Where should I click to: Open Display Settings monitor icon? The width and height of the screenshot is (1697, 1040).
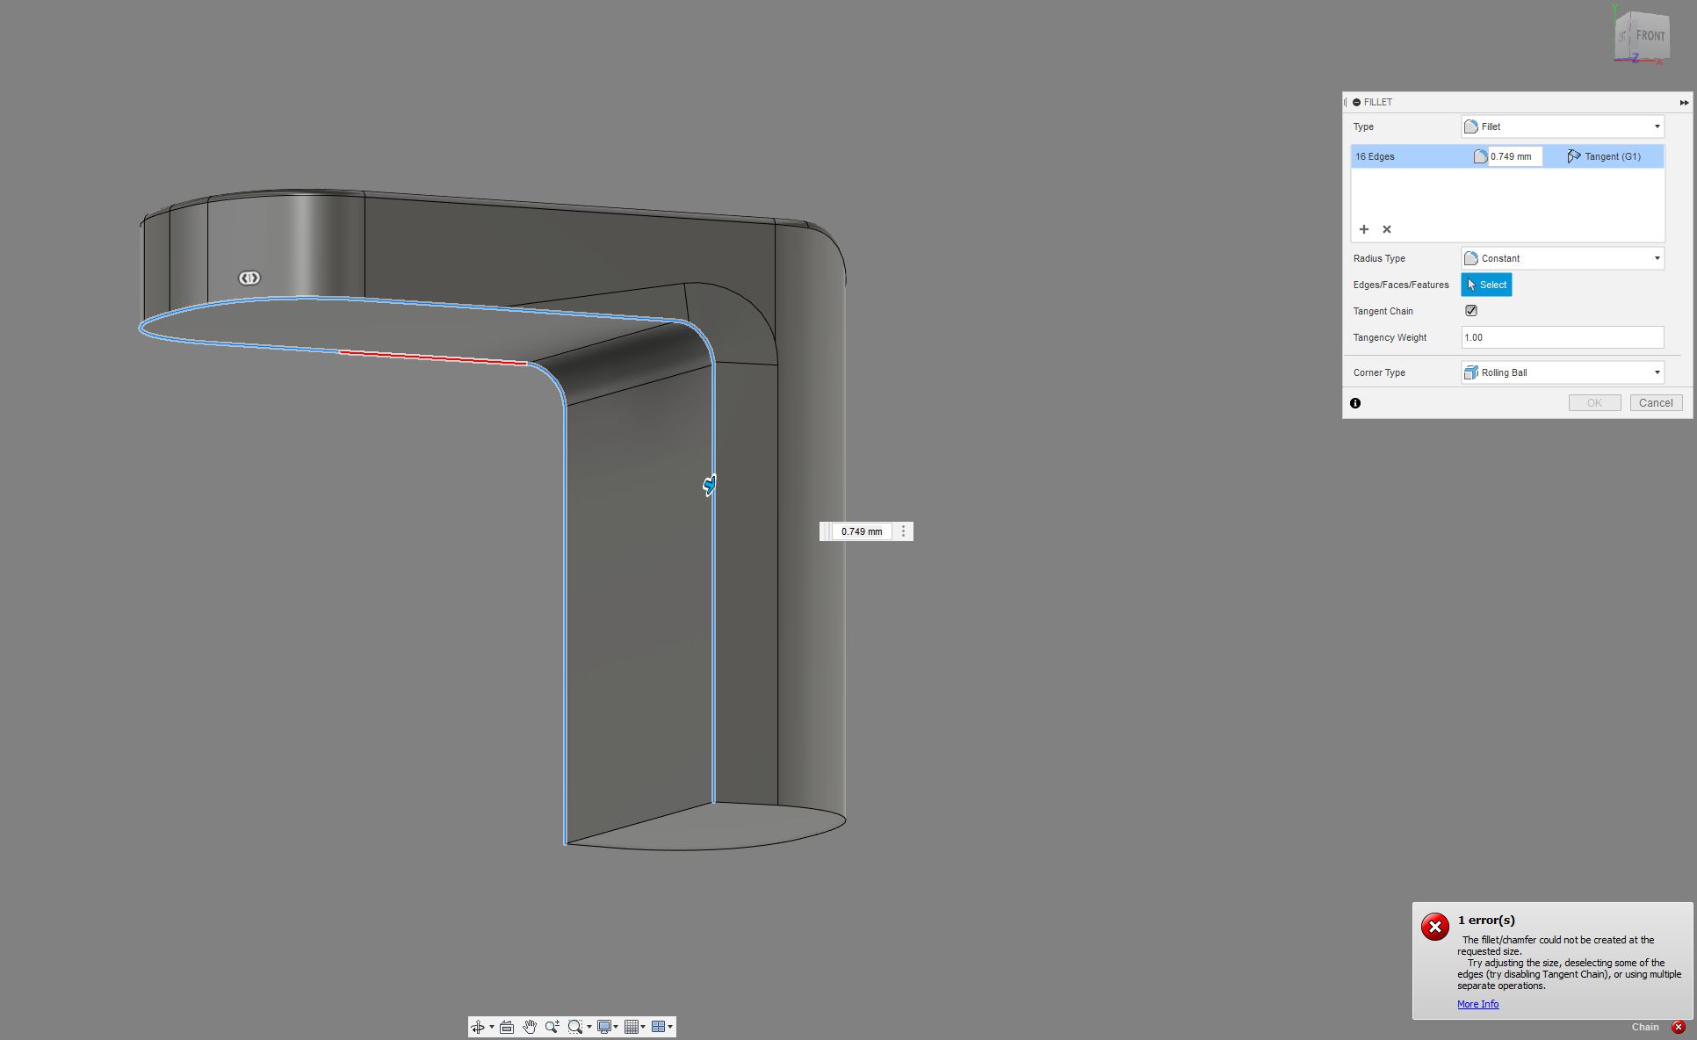604,1027
